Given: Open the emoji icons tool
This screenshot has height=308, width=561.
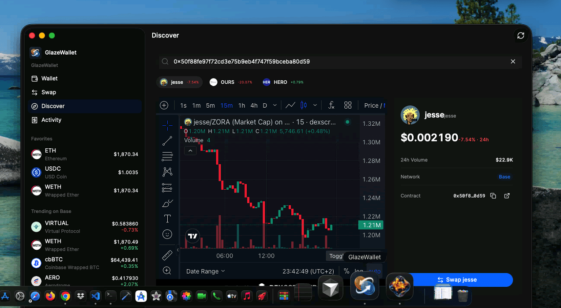Looking at the screenshot, I should point(167,234).
